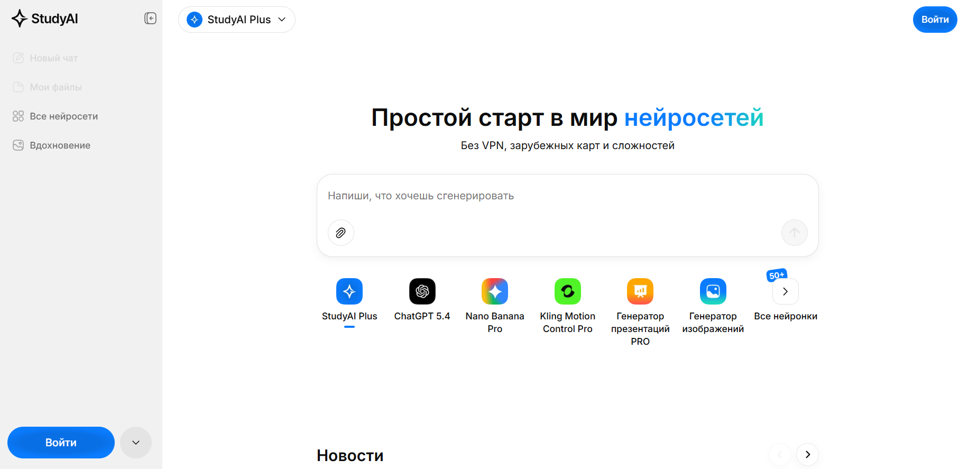
Task: Click the send arrow button
Action: coord(795,233)
